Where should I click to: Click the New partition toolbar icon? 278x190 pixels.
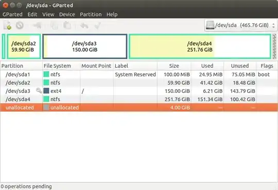7,25
